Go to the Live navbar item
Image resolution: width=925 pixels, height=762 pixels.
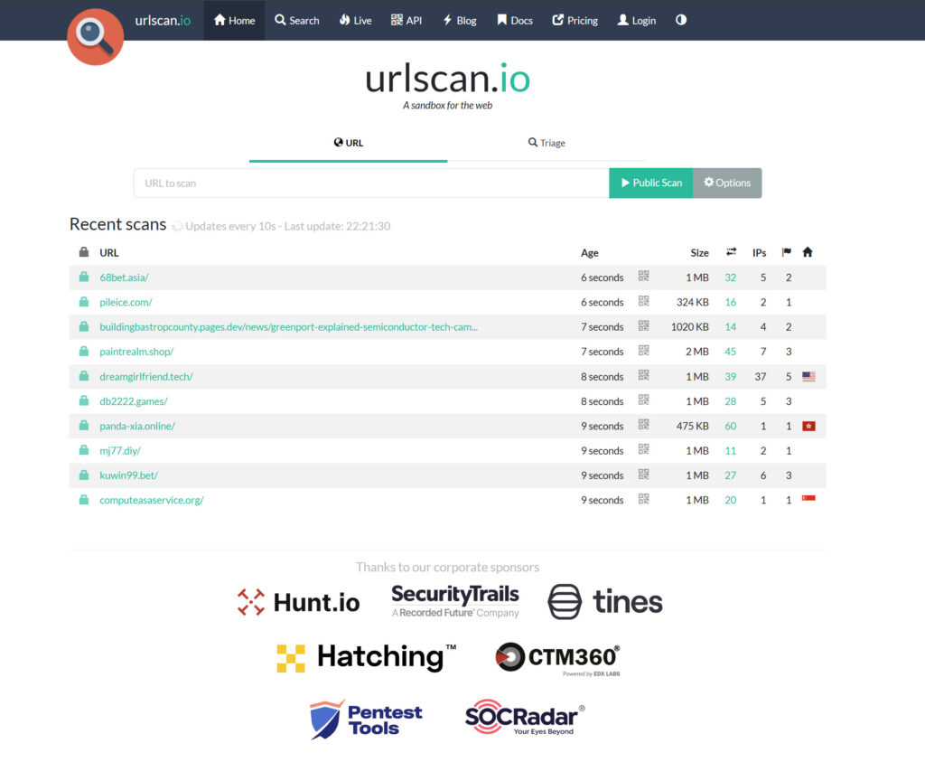pyautogui.click(x=355, y=20)
